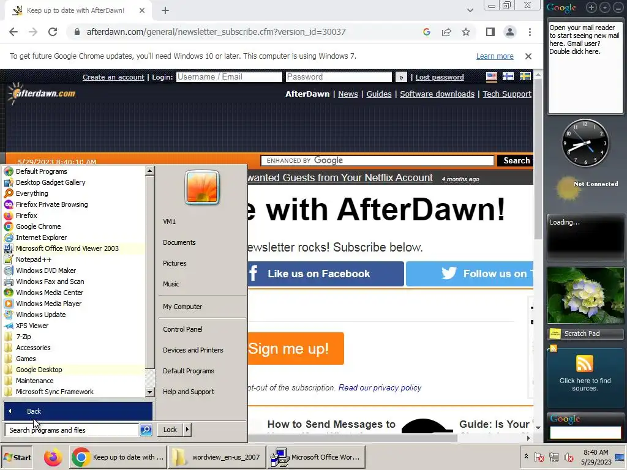Click the flower picture in the sidebar
Image resolution: width=627 pixels, height=470 pixels.
(585, 296)
